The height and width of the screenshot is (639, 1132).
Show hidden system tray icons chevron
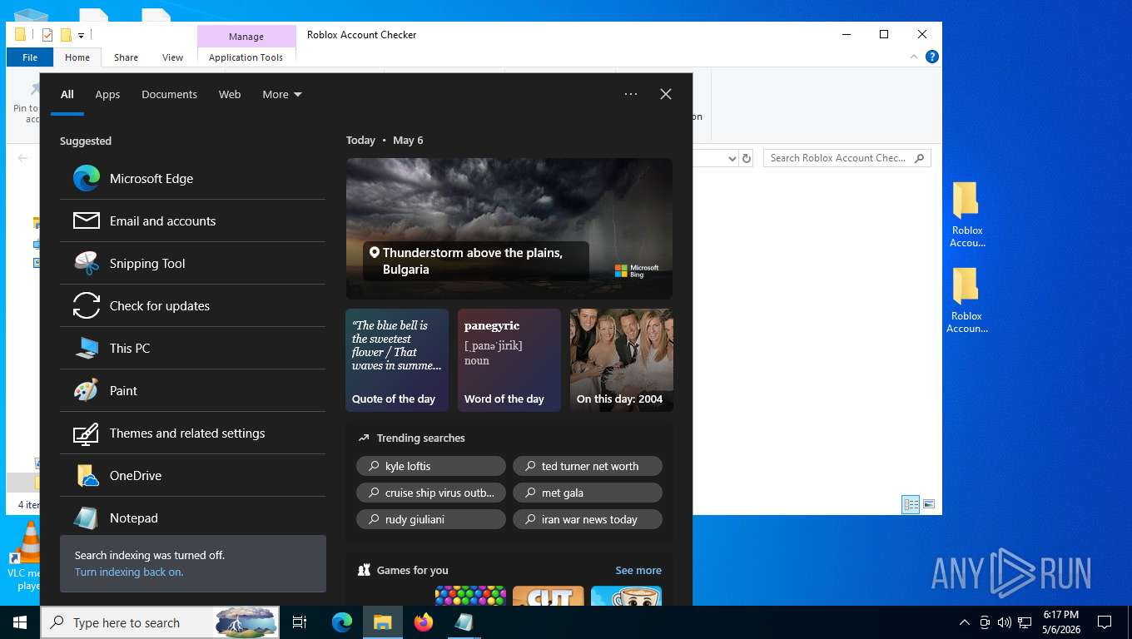[965, 622]
